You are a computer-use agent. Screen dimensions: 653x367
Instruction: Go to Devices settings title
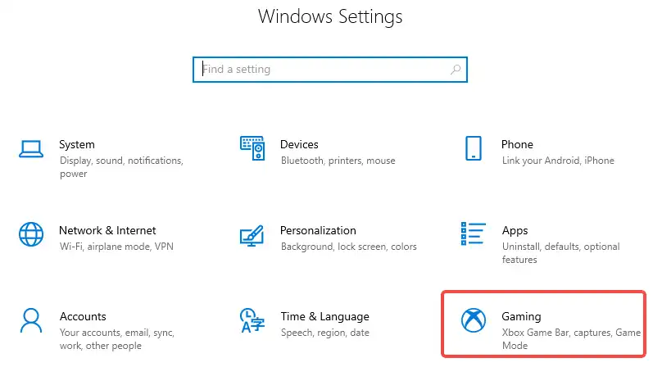[x=299, y=144]
